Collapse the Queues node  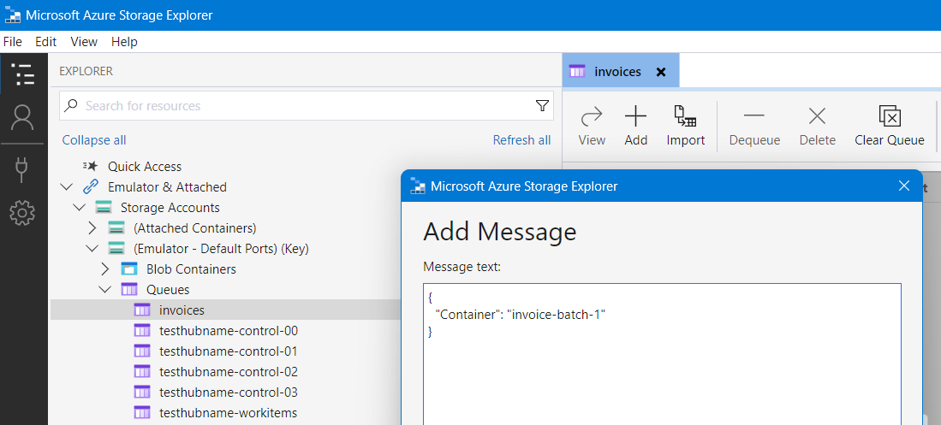click(x=105, y=290)
